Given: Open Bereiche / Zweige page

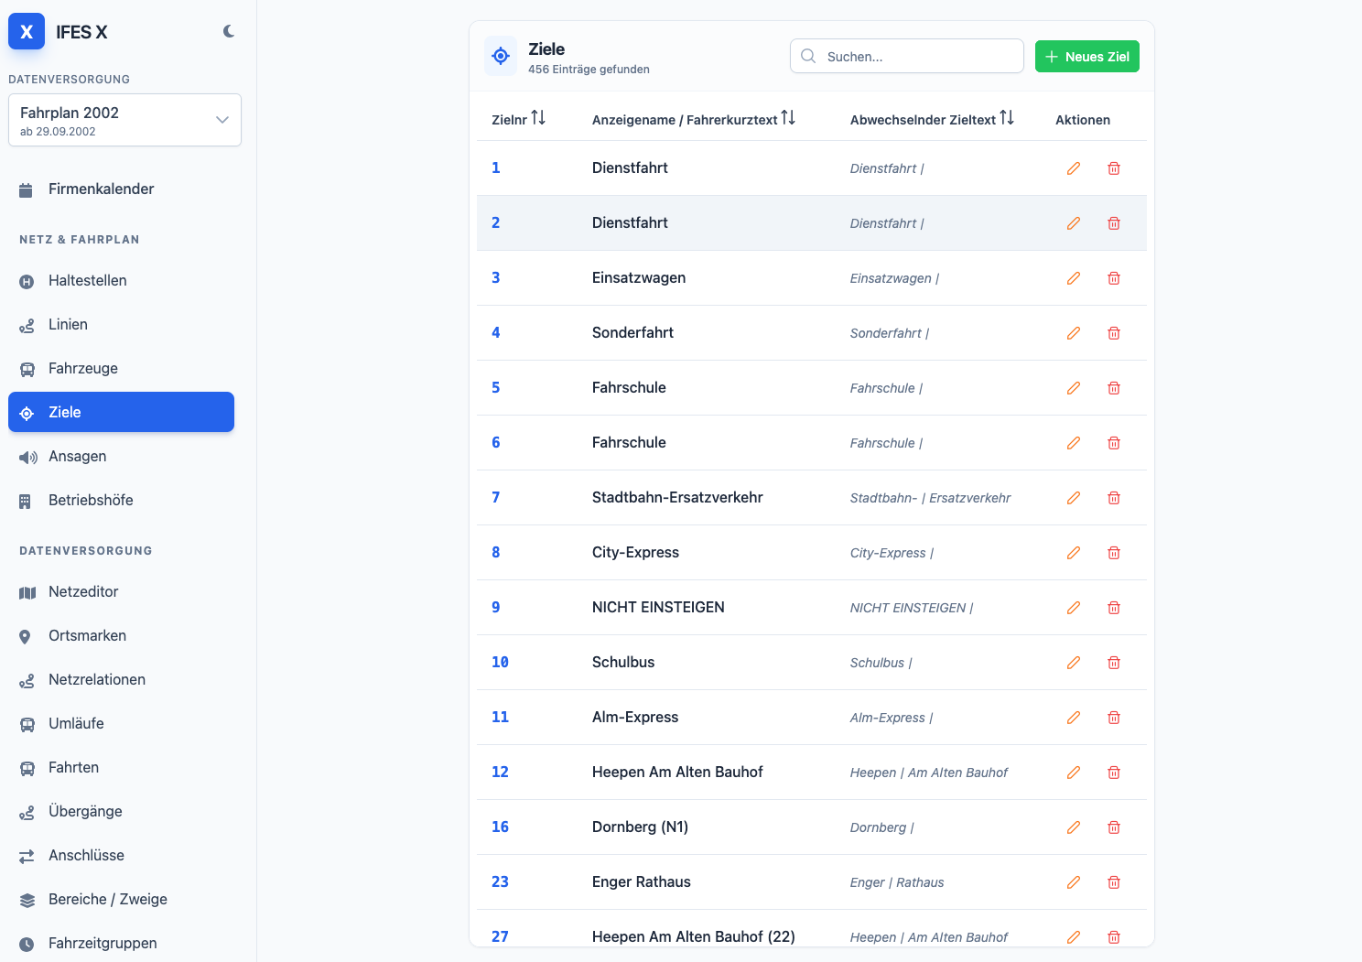Looking at the screenshot, I should point(121,900).
